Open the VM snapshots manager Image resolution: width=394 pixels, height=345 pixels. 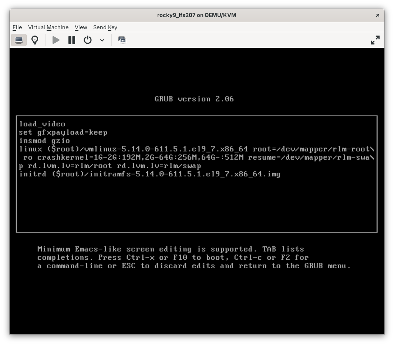coord(122,40)
